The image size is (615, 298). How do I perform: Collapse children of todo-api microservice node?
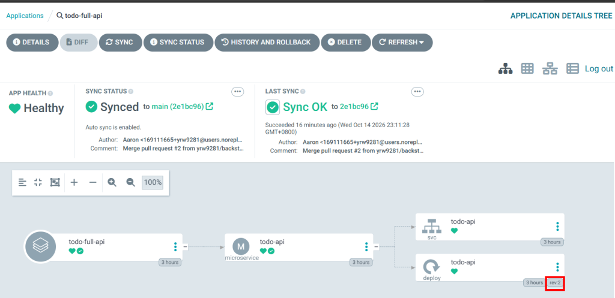click(376, 246)
